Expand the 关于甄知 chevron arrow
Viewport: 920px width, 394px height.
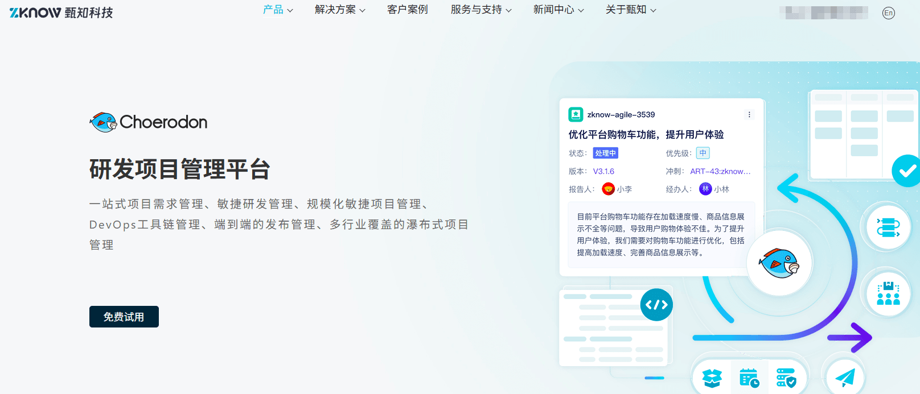653,10
